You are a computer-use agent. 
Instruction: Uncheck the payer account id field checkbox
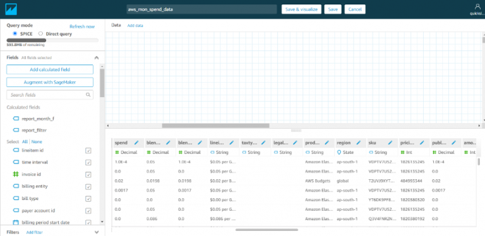pyautogui.click(x=88, y=211)
